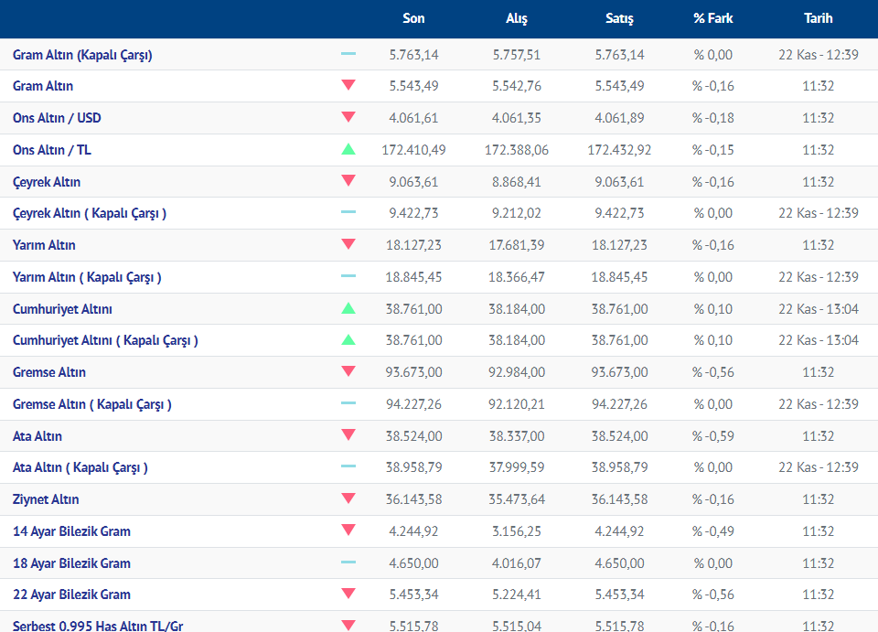Click the green up arrow beside Cumhuriyet Altını
The height and width of the screenshot is (632, 878).
348,308
